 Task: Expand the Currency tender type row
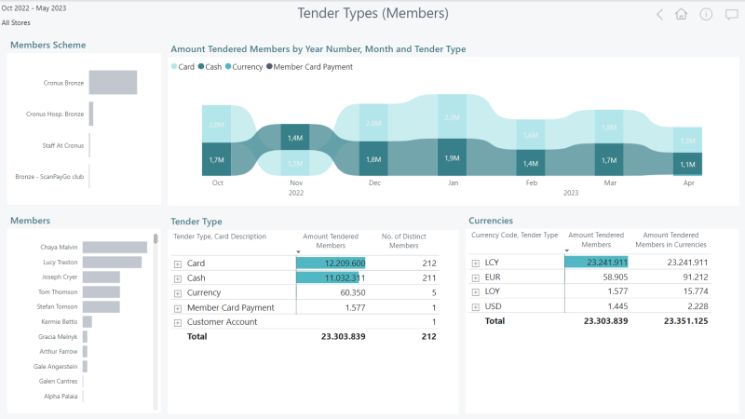point(178,293)
